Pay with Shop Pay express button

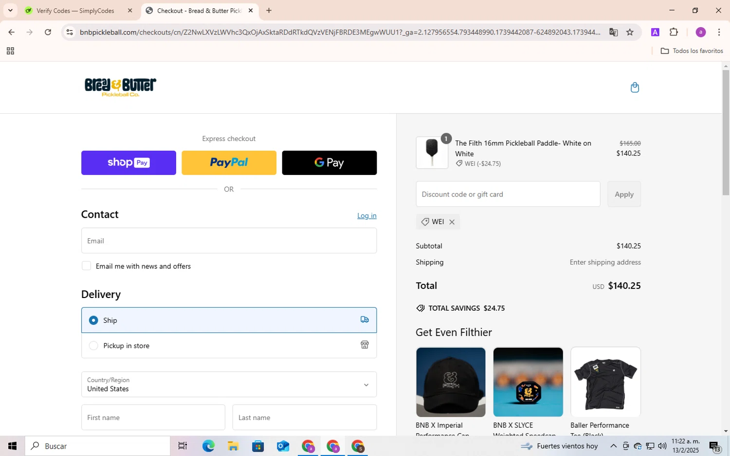tap(128, 163)
